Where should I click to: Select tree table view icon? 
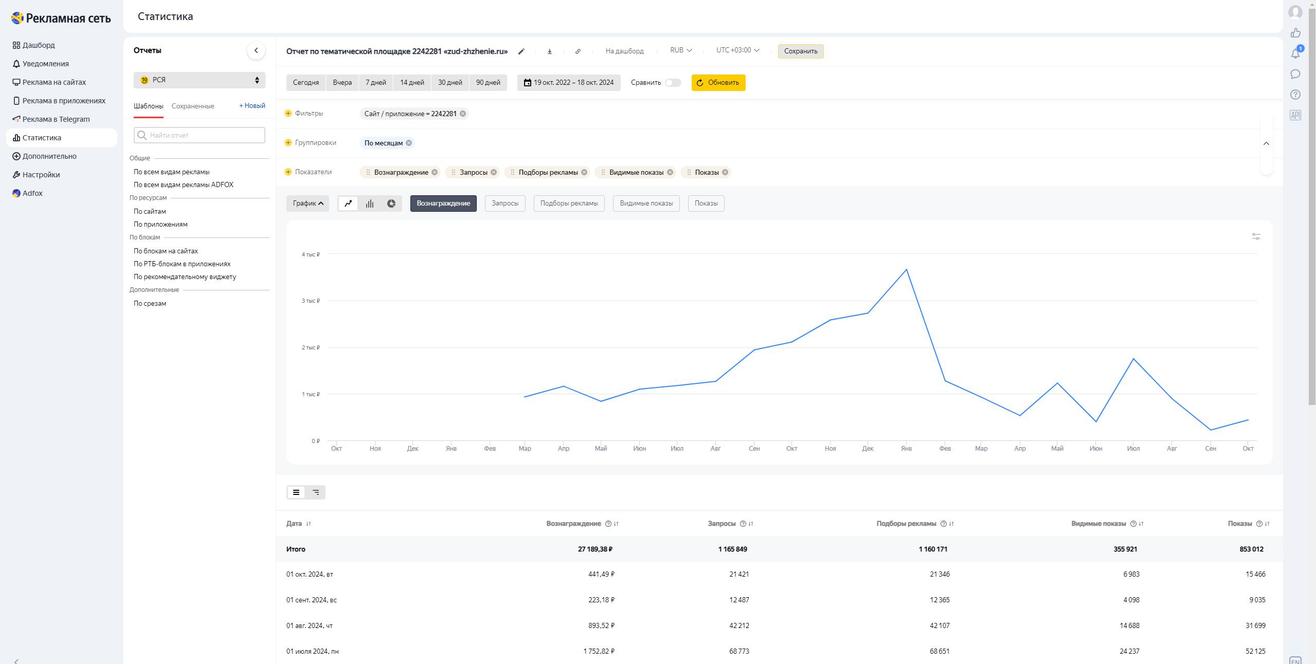coord(316,492)
